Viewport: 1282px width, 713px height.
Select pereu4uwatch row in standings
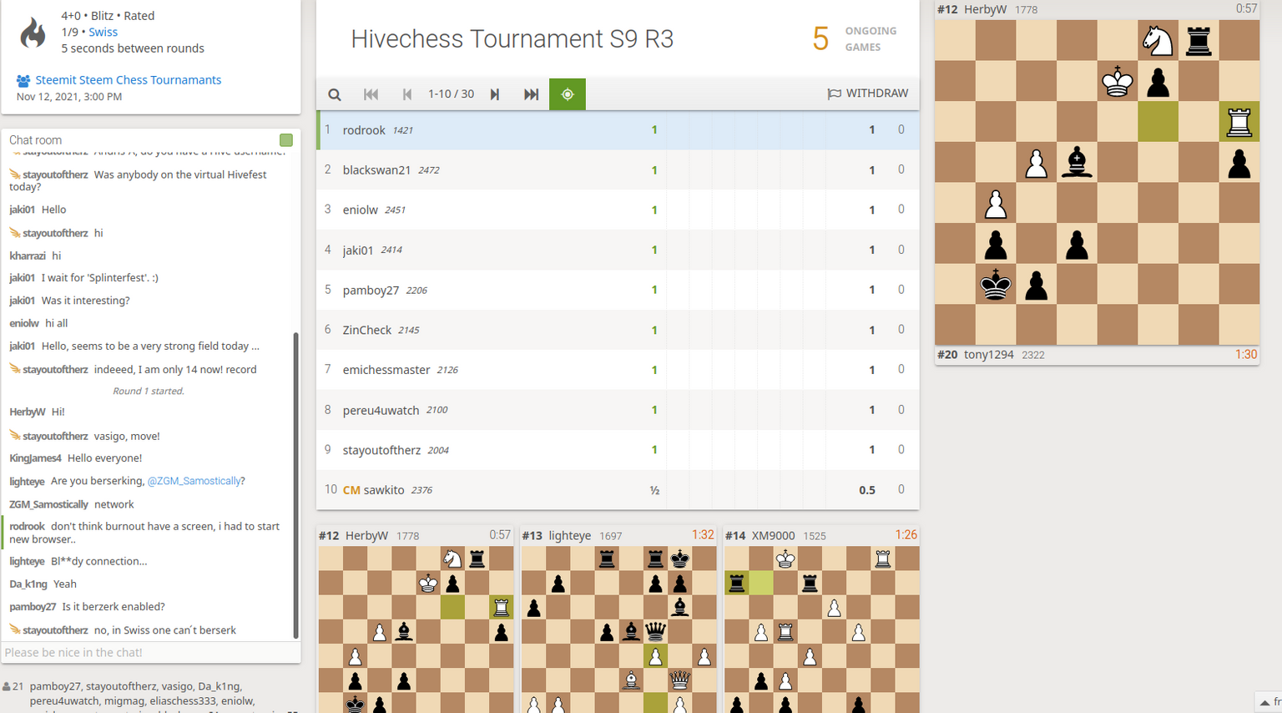pos(618,410)
